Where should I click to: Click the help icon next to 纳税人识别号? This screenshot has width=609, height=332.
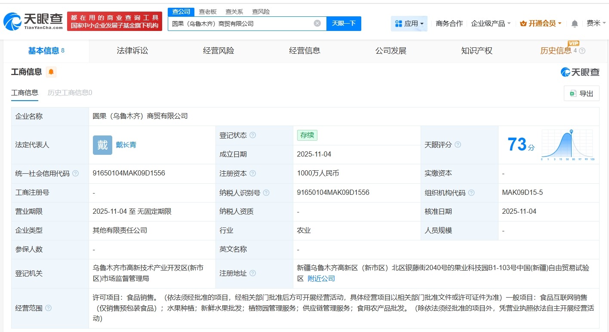[x=266, y=193]
